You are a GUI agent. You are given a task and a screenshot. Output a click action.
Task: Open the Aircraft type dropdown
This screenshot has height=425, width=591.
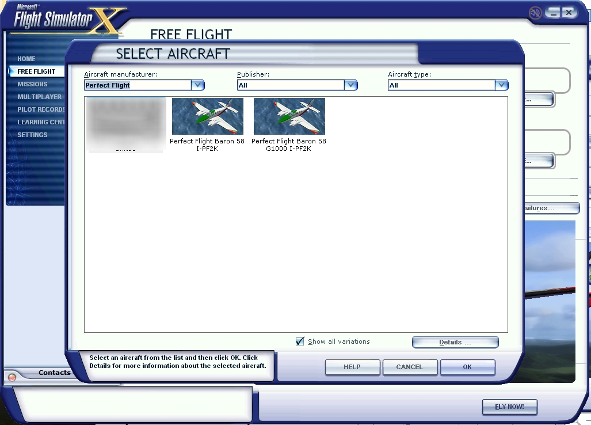coord(501,85)
